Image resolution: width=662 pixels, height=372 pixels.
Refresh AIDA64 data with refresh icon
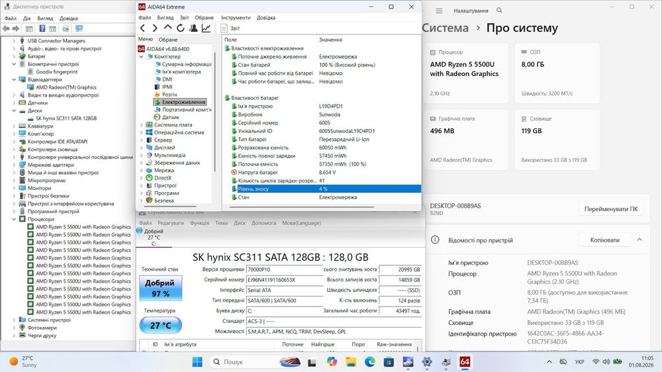180,28
